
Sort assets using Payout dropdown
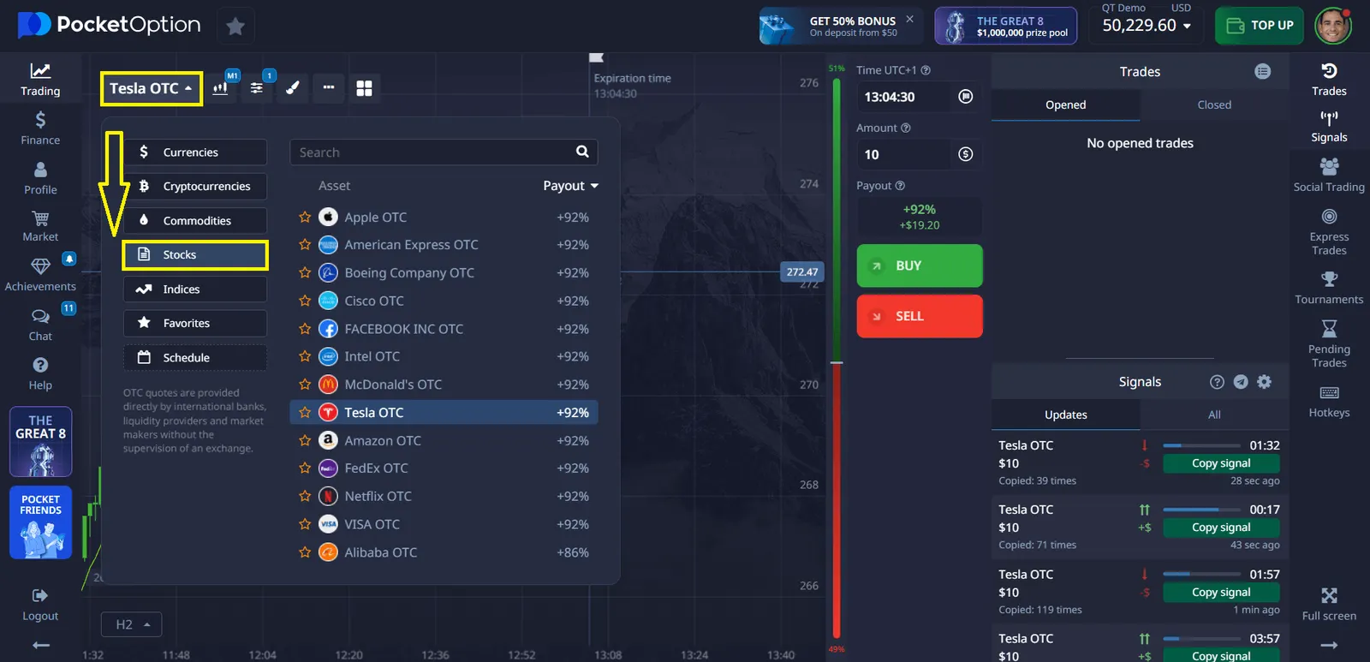pyautogui.click(x=570, y=186)
